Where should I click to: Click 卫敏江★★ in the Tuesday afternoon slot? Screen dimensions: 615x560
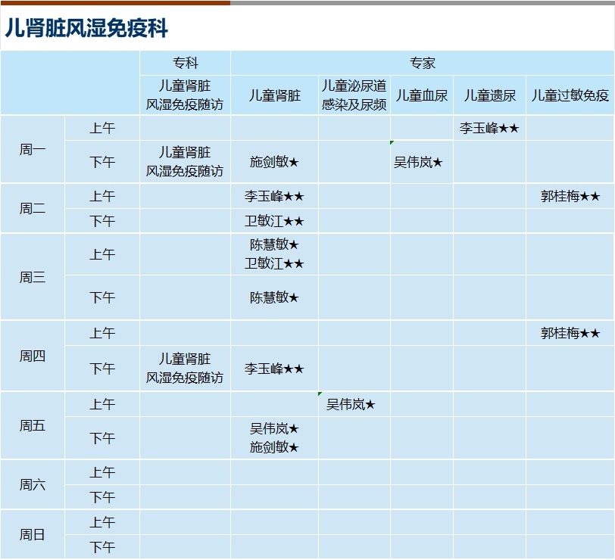coord(274,221)
